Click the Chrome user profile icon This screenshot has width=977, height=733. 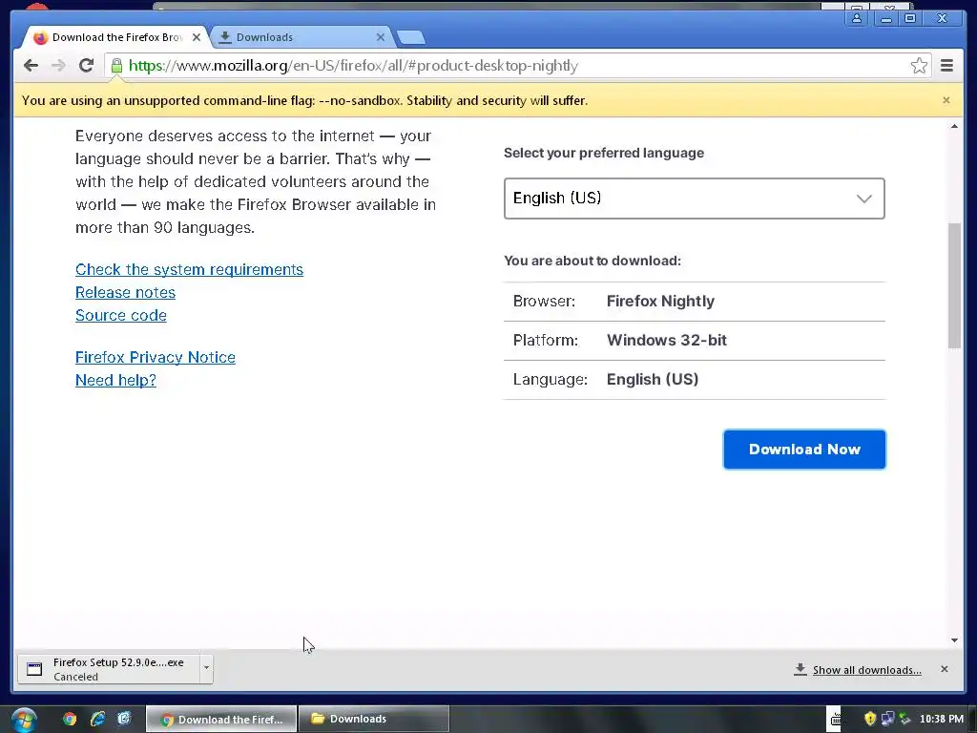[857, 18]
